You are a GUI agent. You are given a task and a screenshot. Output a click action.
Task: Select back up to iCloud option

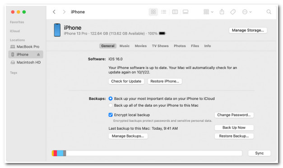[x=111, y=99]
